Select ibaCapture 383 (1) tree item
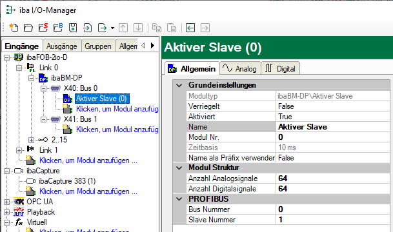 coord(67,181)
